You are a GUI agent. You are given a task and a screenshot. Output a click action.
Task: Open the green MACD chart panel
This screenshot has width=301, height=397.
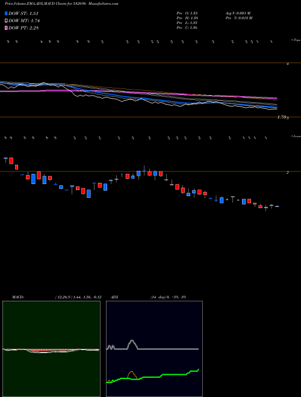[x=51, y=349]
